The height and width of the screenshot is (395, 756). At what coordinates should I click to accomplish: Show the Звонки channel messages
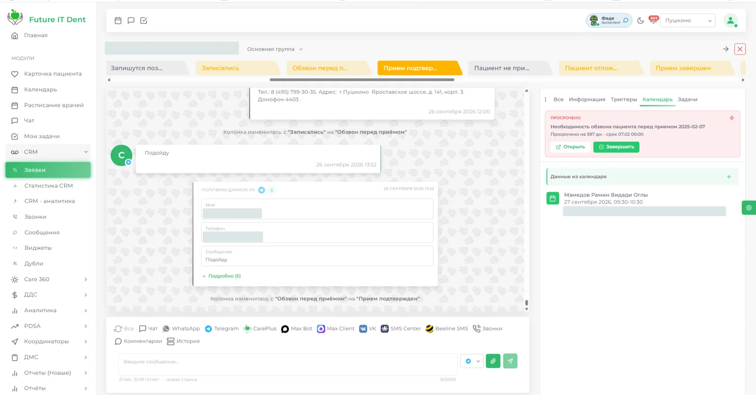click(x=488, y=328)
